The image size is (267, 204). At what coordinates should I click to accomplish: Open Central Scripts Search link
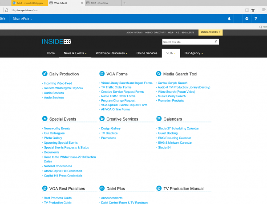click(x=173, y=83)
